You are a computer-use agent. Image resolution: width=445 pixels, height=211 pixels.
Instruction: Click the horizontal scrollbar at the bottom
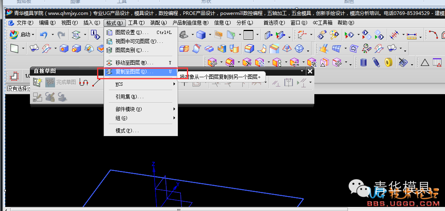point(179,209)
